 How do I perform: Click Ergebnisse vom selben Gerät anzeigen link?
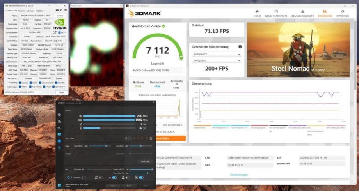pyautogui.click(x=158, y=95)
